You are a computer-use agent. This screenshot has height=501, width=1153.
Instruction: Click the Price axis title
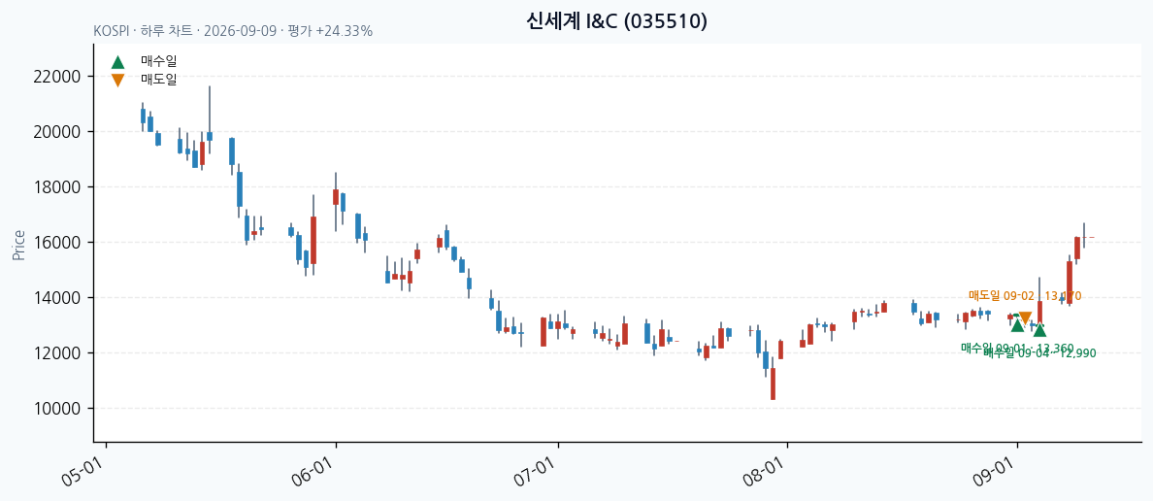[x=19, y=245]
